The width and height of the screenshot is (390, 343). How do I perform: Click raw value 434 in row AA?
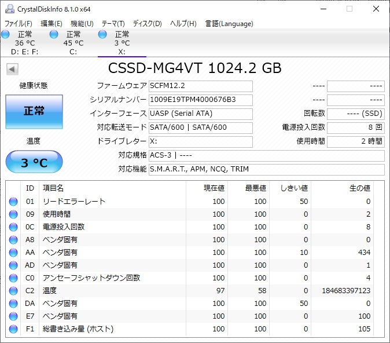(365, 253)
